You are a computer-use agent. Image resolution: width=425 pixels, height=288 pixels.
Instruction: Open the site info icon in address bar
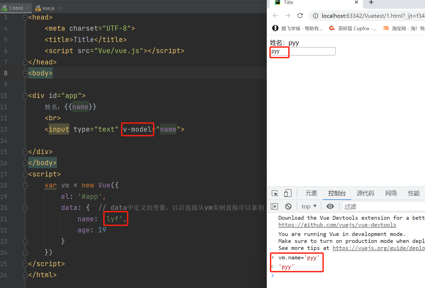(316, 16)
